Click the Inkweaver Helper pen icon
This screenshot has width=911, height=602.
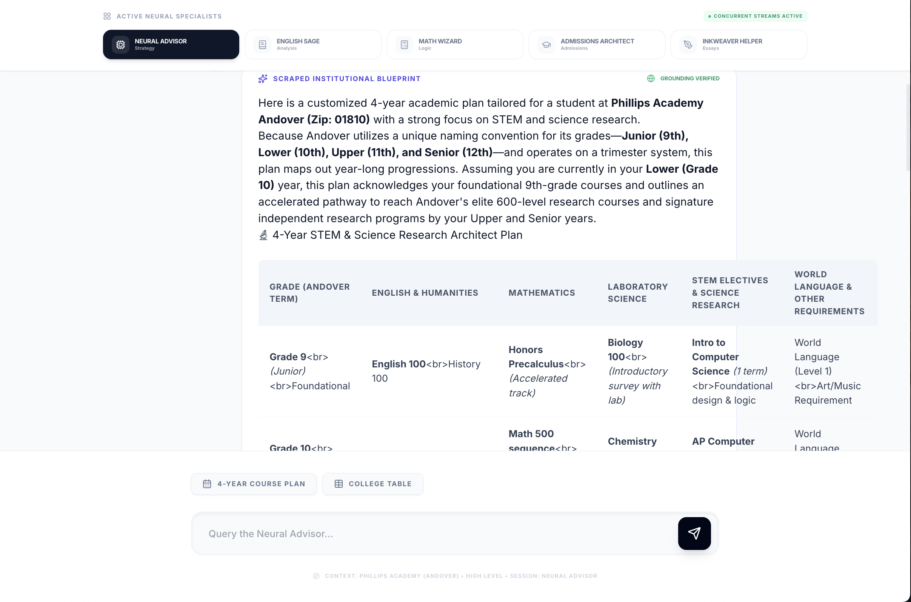pos(688,45)
